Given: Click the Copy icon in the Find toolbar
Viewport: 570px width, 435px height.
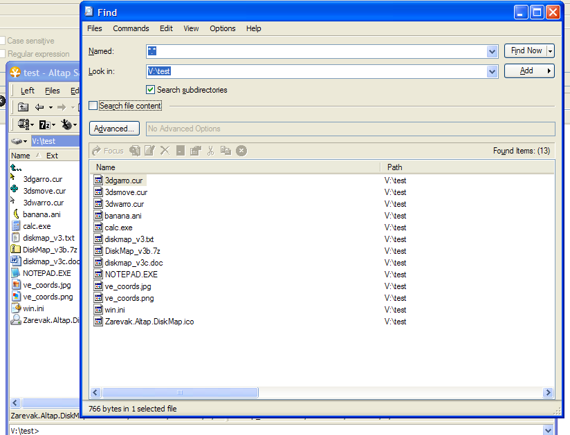Looking at the screenshot, I should [226, 151].
